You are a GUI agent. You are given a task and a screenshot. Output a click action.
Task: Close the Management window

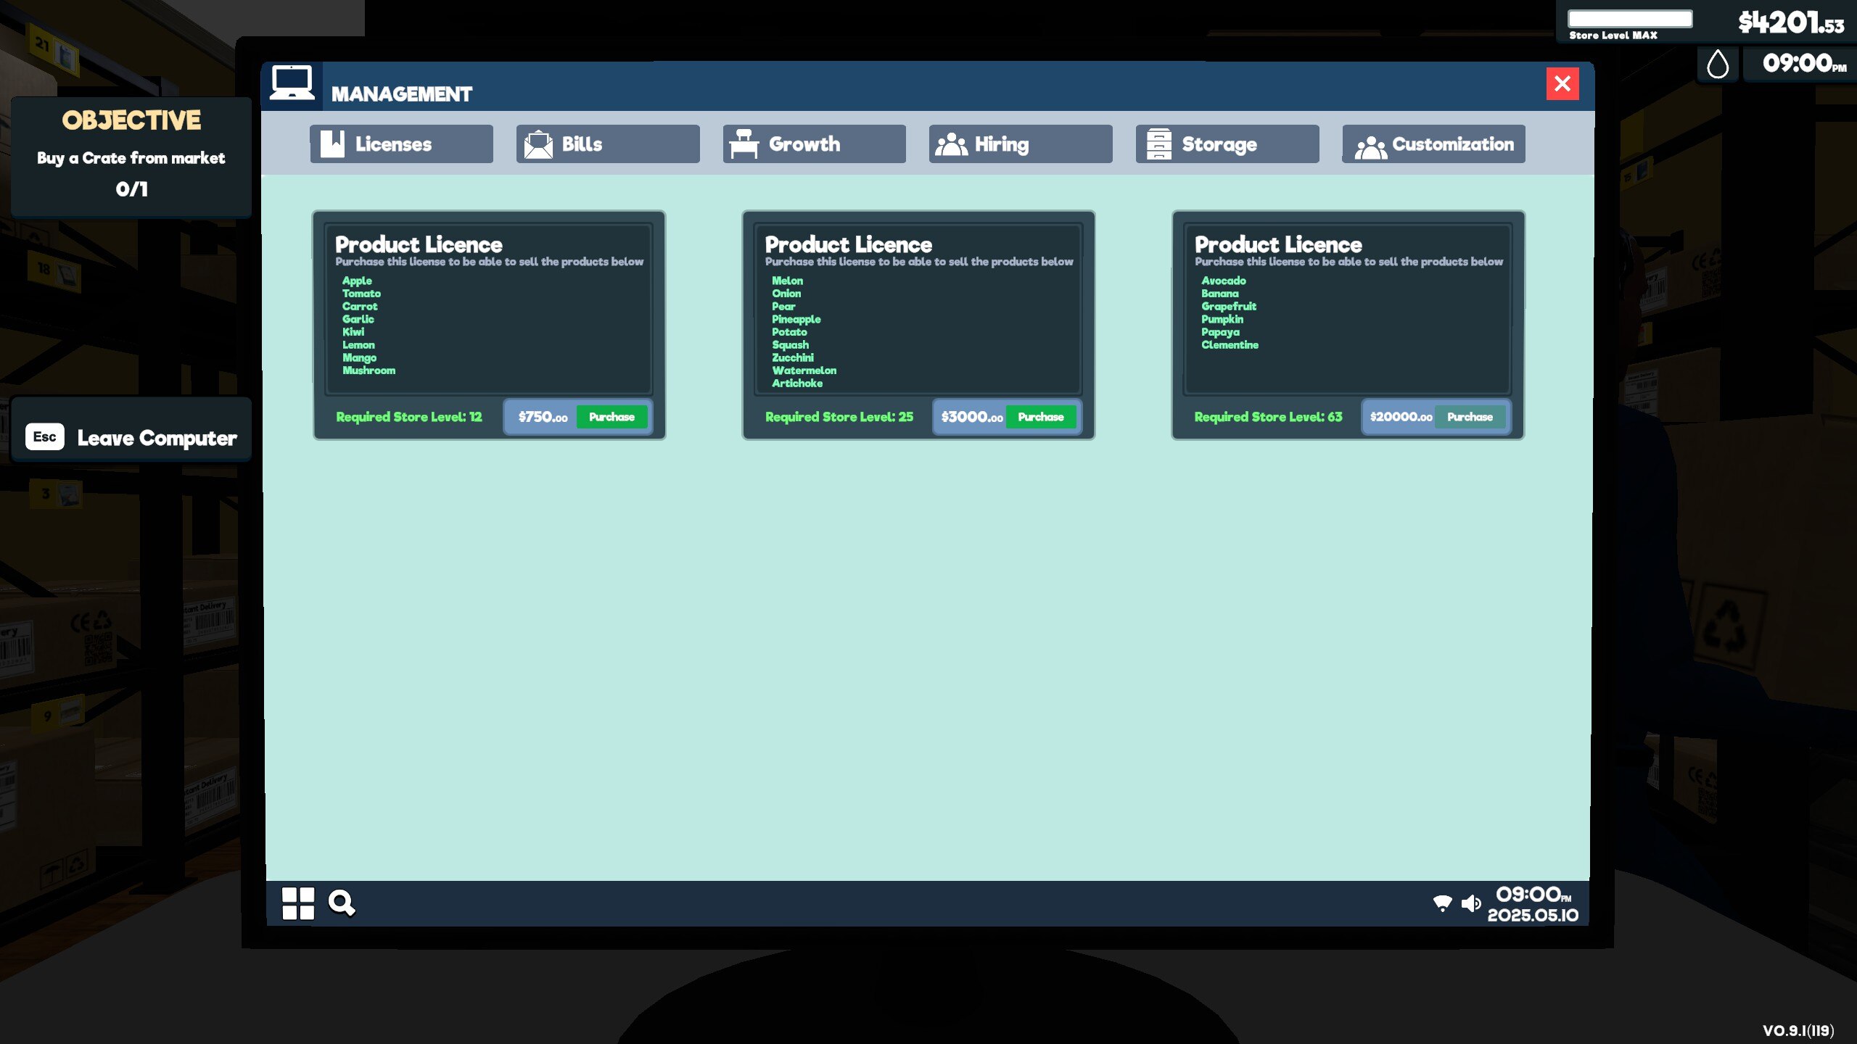pyautogui.click(x=1562, y=84)
